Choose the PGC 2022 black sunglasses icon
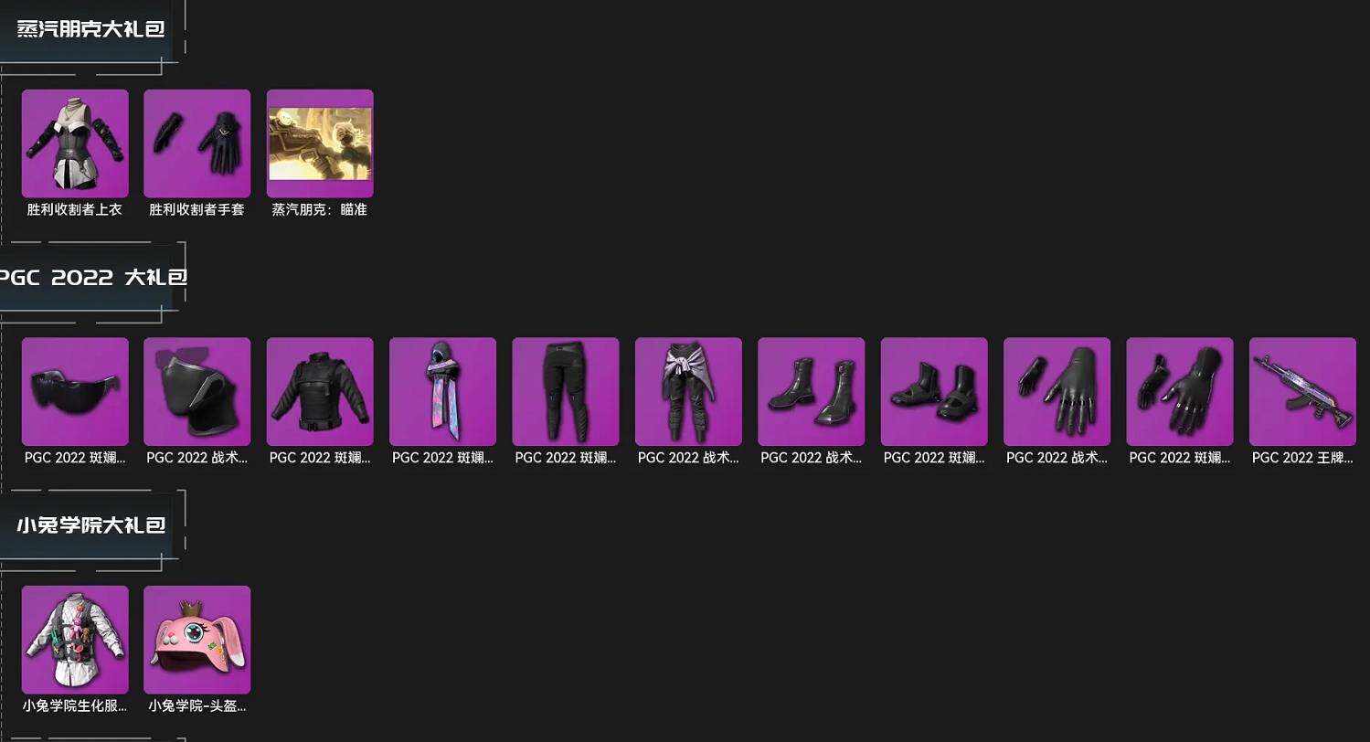This screenshot has width=1370, height=742. pyautogui.click(x=75, y=392)
